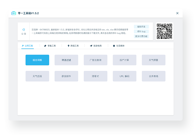Image resolution: width=196 pixels, height=137 pixels.
Task: Click the wrench icon on 公用工具 tab
Action: (23, 46)
